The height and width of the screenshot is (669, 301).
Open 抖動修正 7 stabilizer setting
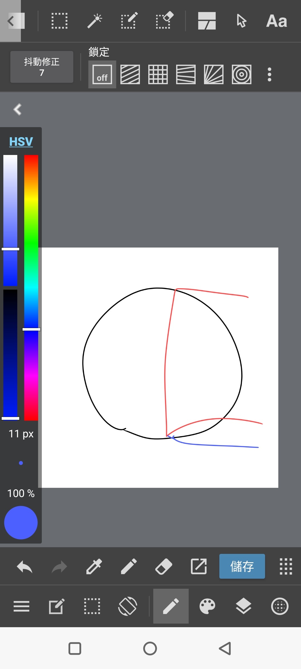coord(42,67)
